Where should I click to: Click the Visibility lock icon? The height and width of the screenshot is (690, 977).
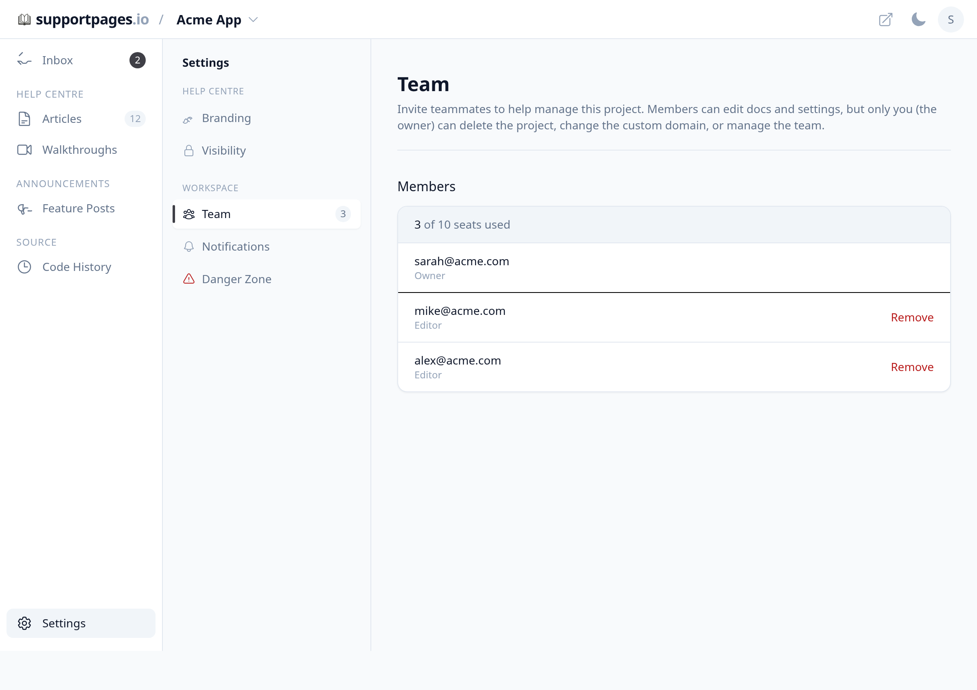coord(188,151)
